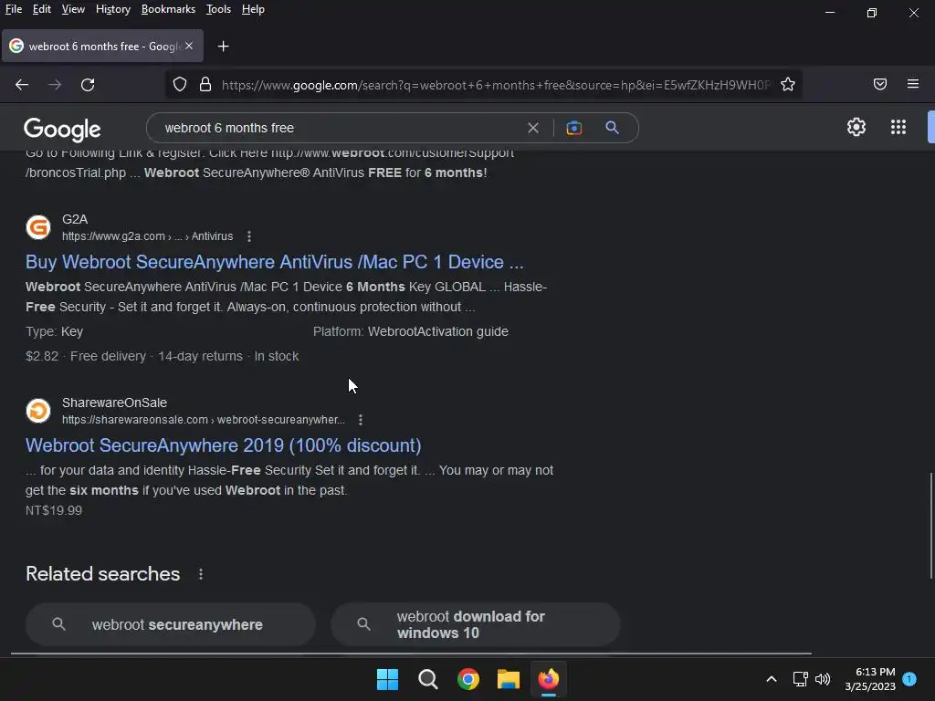The image size is (935, 701).
Task: Click the g2a.com Antivirus URL breadcrumb
Action: tap(147, 236)
